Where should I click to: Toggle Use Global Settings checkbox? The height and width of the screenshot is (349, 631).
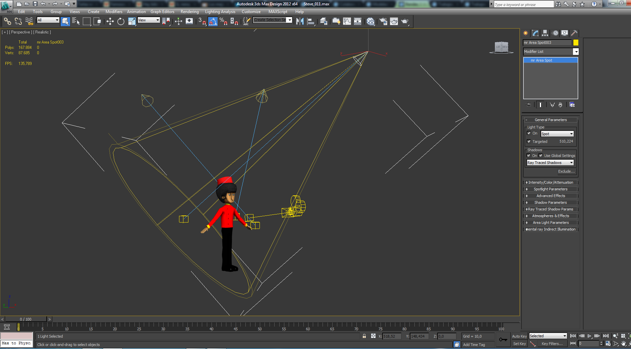pos(541,155)
